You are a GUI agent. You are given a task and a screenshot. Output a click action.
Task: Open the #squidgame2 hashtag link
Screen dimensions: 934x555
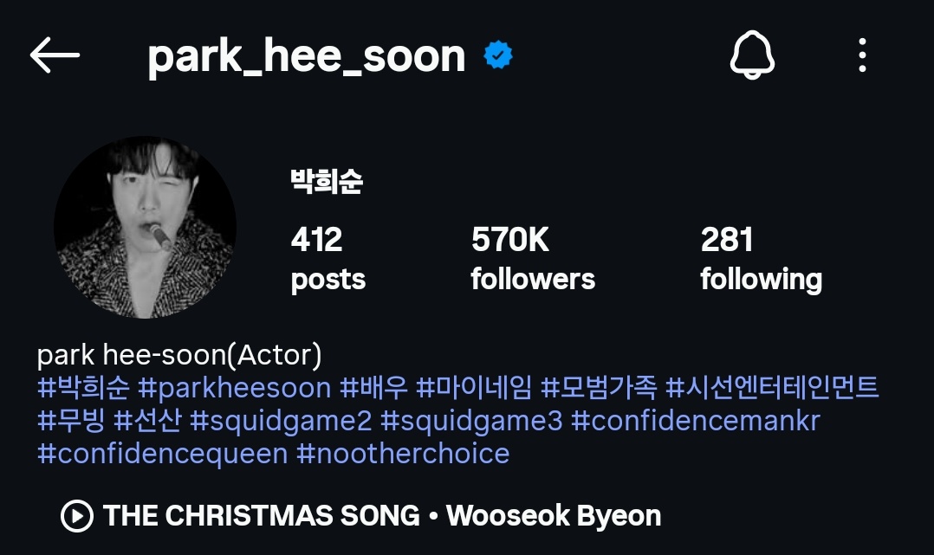click(x=281, y=421)
